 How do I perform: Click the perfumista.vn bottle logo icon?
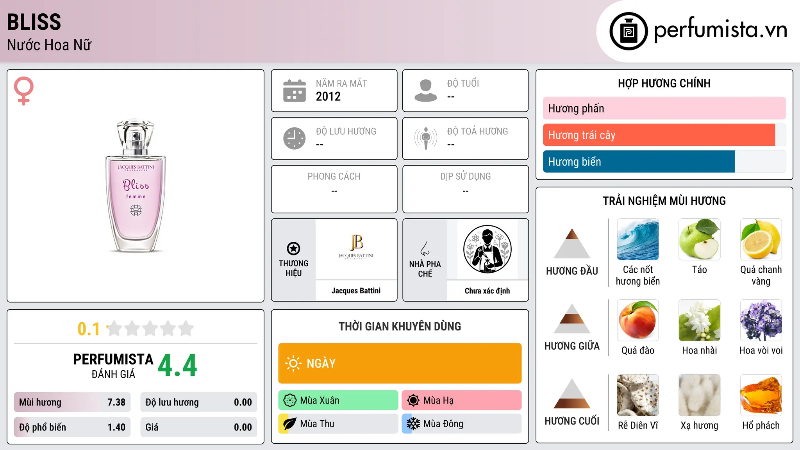tap(629, 31)
